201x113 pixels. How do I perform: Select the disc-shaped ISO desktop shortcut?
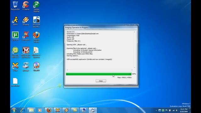(36, 67)
